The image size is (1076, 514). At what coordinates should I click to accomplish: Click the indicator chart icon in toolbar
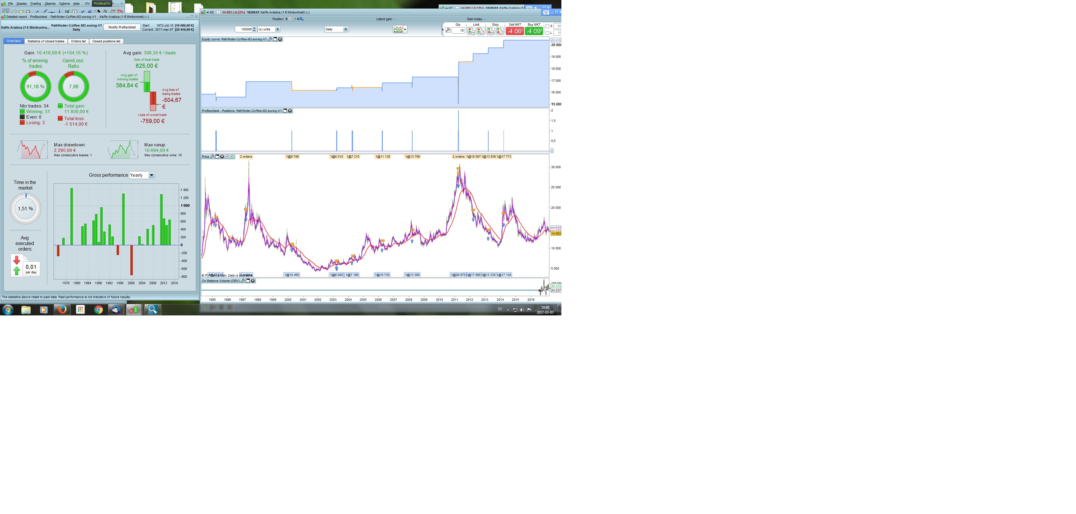398,29
